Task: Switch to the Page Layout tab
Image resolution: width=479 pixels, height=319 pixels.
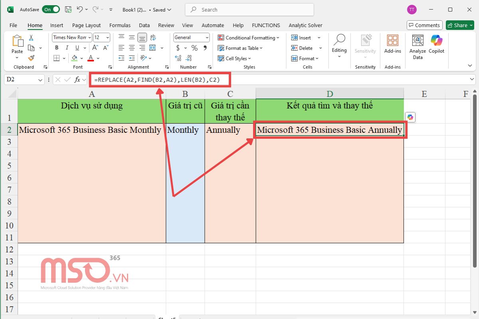Action: (x=87, y=25)
